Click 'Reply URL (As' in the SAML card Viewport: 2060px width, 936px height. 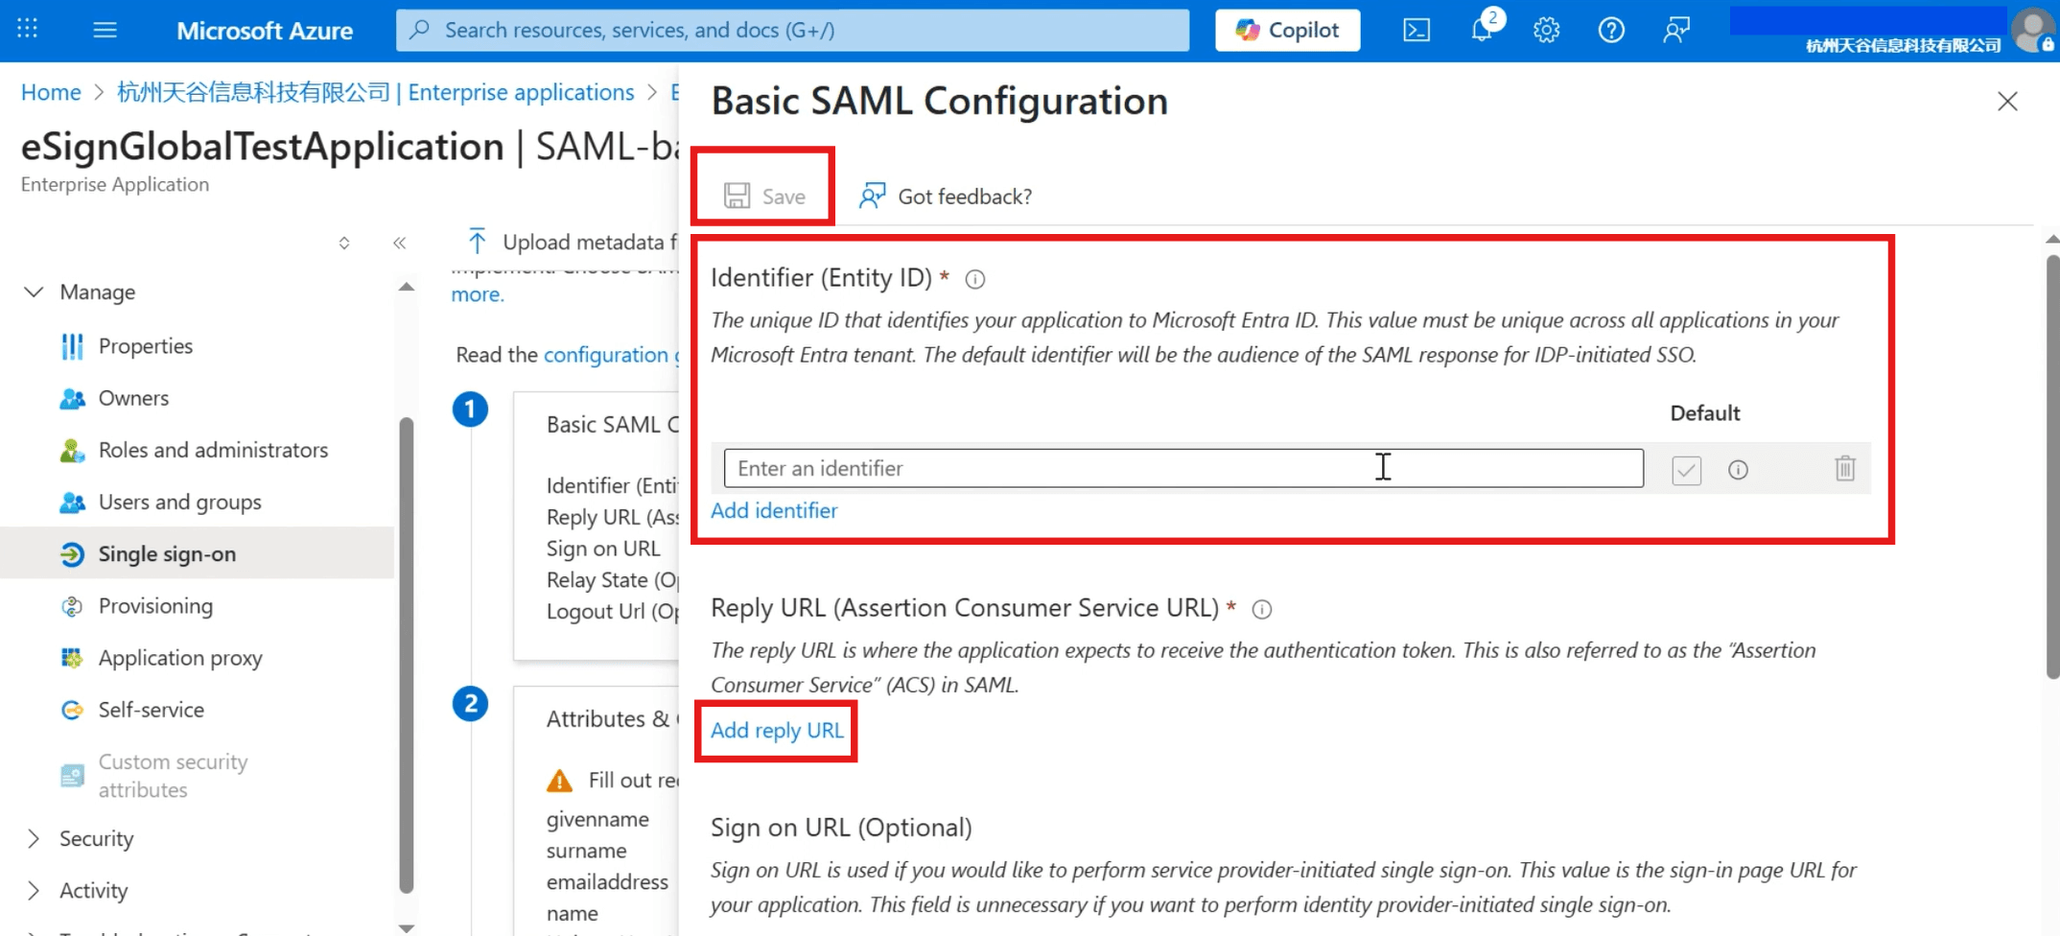point(613,517)
